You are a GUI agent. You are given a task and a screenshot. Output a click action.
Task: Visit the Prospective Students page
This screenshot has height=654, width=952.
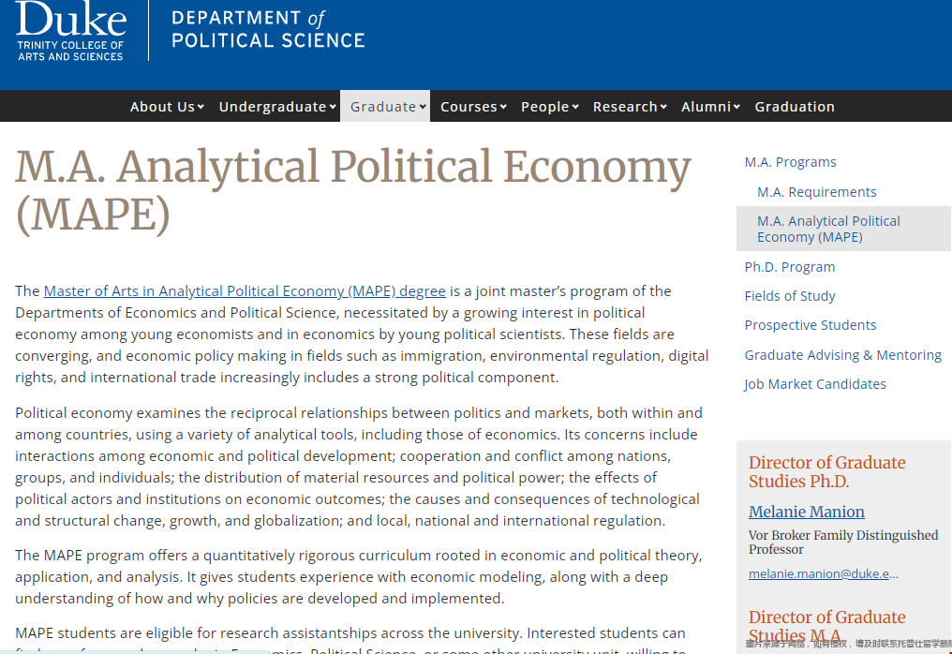pyautogui.click(x=810, y=325)
